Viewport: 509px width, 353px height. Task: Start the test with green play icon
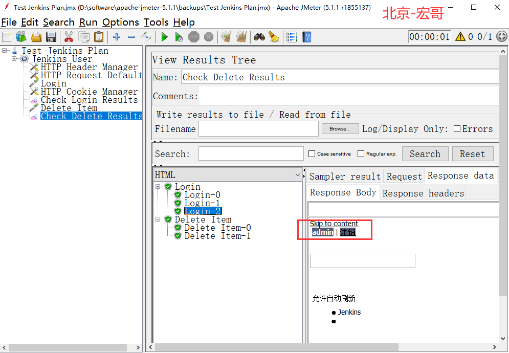pos(164,37)
